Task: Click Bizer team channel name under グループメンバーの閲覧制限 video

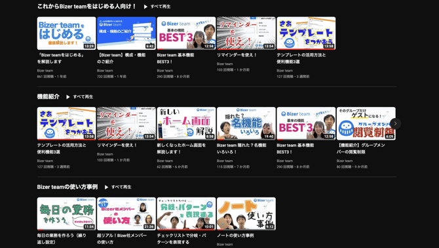Action: 345,161
